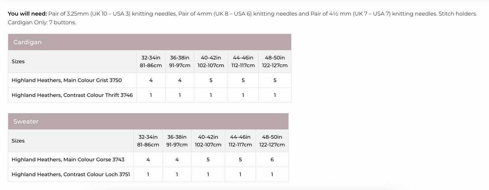Viewport: 489px width, 190px height.
Task: Click the "Cardigan Only: 7 buttons." line
Action: tap(42, 22)
